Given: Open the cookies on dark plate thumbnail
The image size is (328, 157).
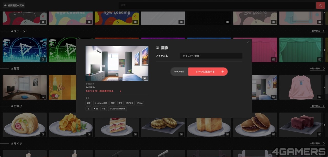Looking at the screenshot, I should click(163, 128).
